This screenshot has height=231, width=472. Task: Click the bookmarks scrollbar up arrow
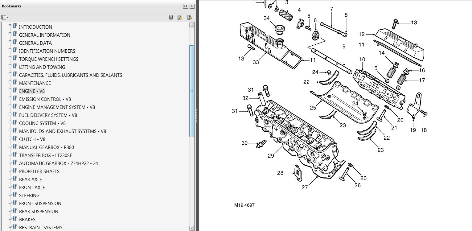coord(192,25)
